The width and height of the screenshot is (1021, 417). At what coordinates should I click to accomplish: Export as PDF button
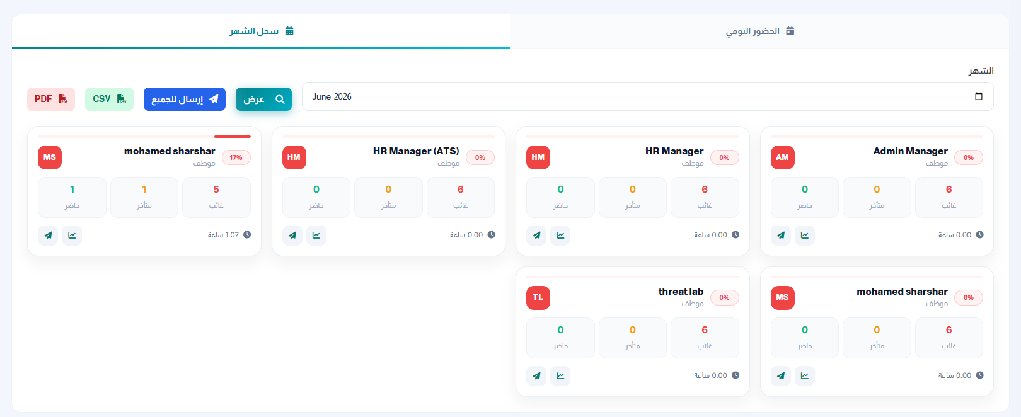[51, 99]
